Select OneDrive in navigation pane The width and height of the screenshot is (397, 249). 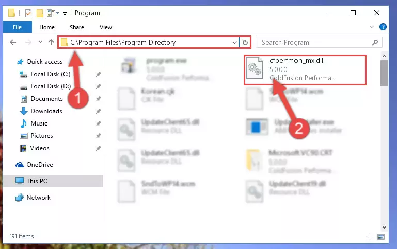[40, 165]
